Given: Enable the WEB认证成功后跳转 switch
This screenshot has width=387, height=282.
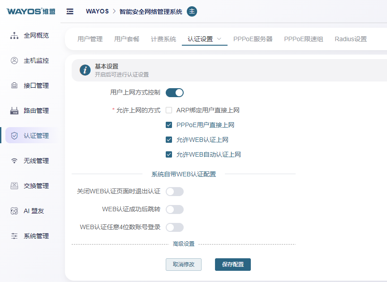Looking at the screenshot, I should [x=175, y=209].
